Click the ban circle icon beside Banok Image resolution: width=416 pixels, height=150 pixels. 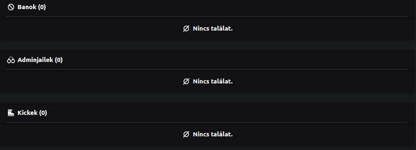pyautogui.click(x=11, y=7)
